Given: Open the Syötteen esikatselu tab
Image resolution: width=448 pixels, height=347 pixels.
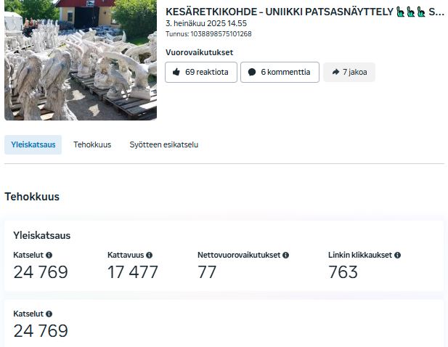Looking at the screenshot, I should [x=163, y=144].
